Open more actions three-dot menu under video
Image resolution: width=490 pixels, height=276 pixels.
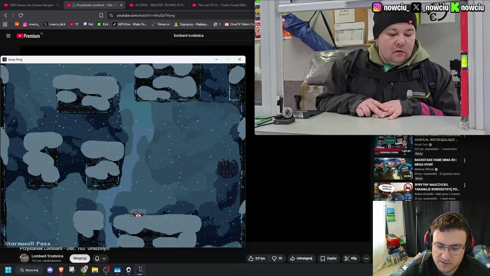tap(366, 258)
